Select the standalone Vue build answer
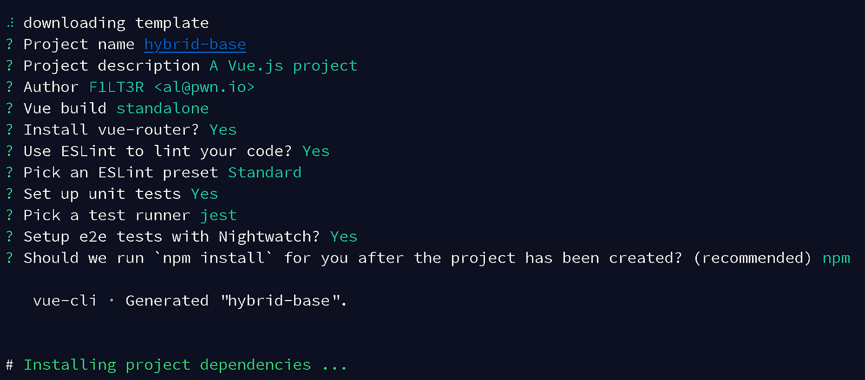 (163, 109)
